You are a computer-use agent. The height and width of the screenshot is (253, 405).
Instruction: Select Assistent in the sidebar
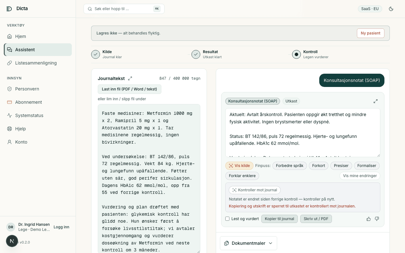pyautogui.click(x=38, y=50)
